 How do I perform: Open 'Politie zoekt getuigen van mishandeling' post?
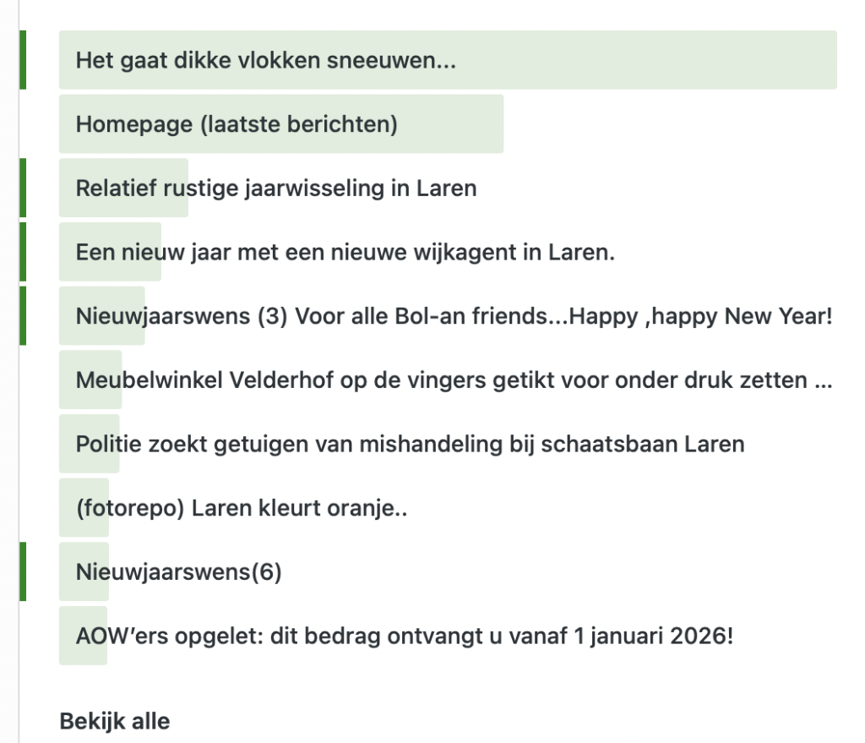[410, 444]
